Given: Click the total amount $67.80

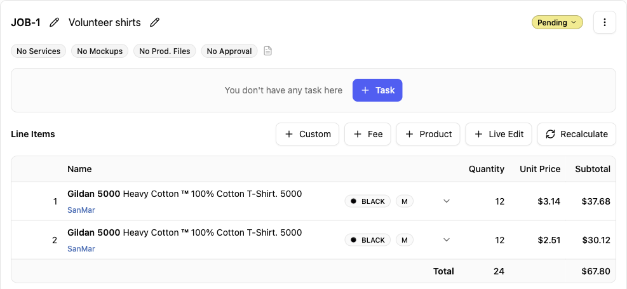Looking at the screenshot, I should pos(596,271).
